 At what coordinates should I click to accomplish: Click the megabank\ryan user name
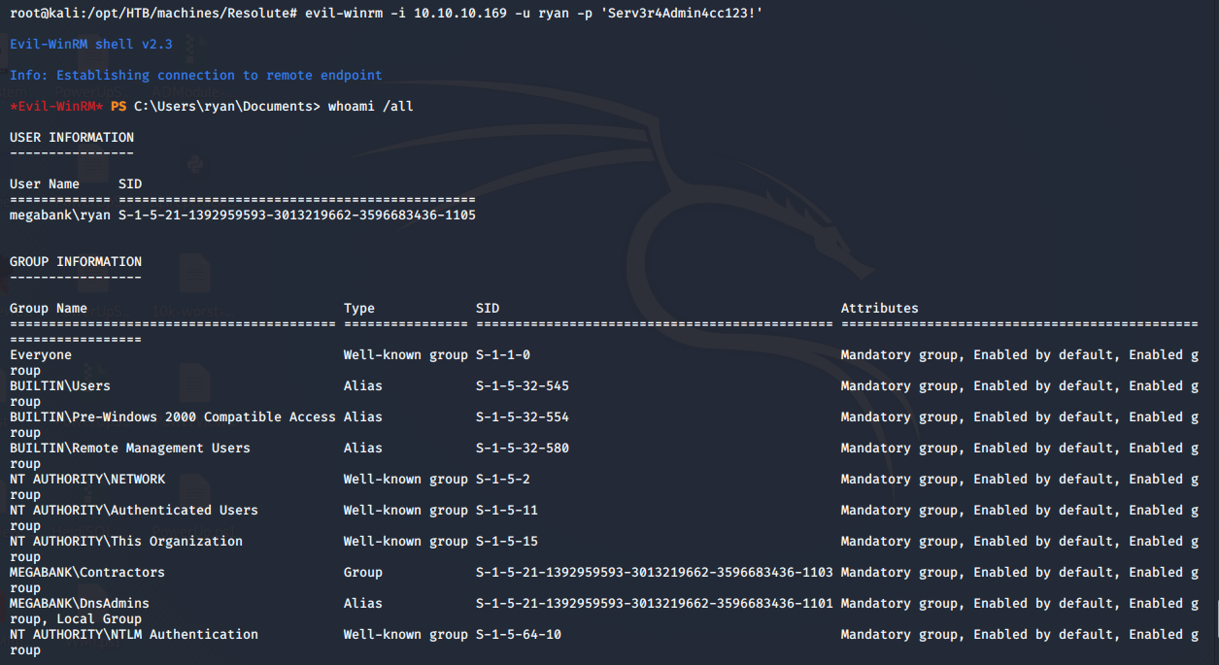[60, 215]
